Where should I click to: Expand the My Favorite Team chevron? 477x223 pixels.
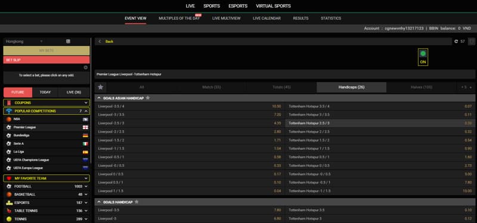tap(86, 178)
